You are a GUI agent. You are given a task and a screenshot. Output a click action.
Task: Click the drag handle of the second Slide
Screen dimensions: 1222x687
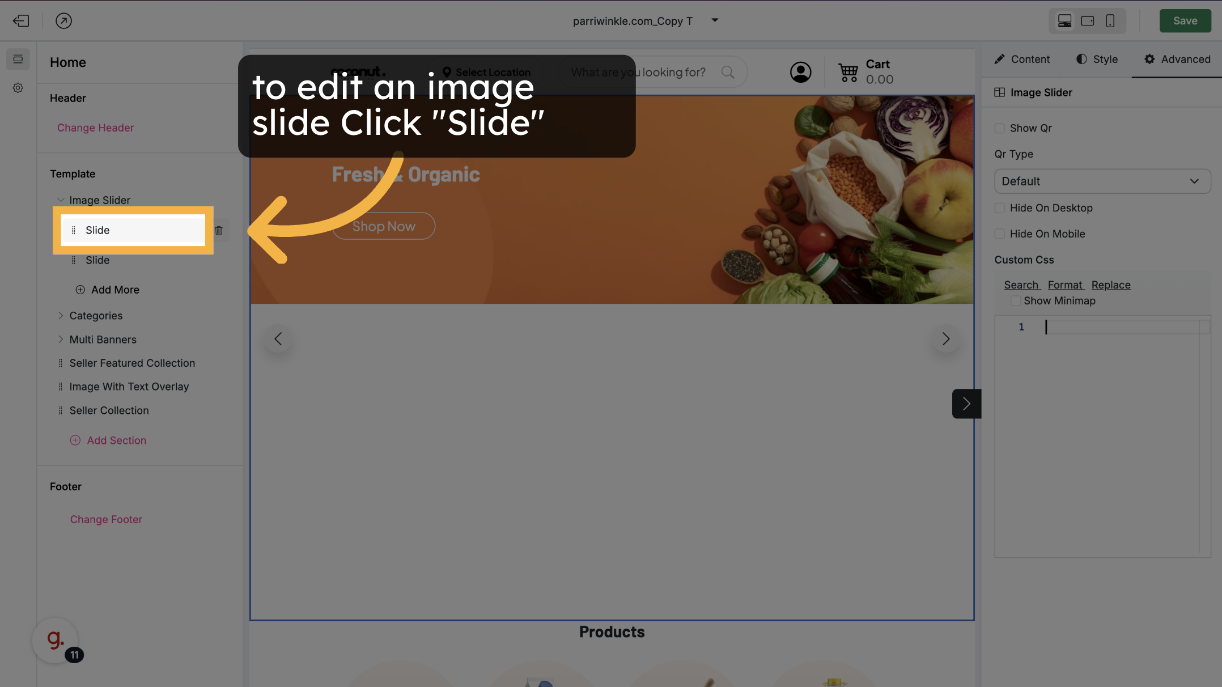[x=73, y=260]
